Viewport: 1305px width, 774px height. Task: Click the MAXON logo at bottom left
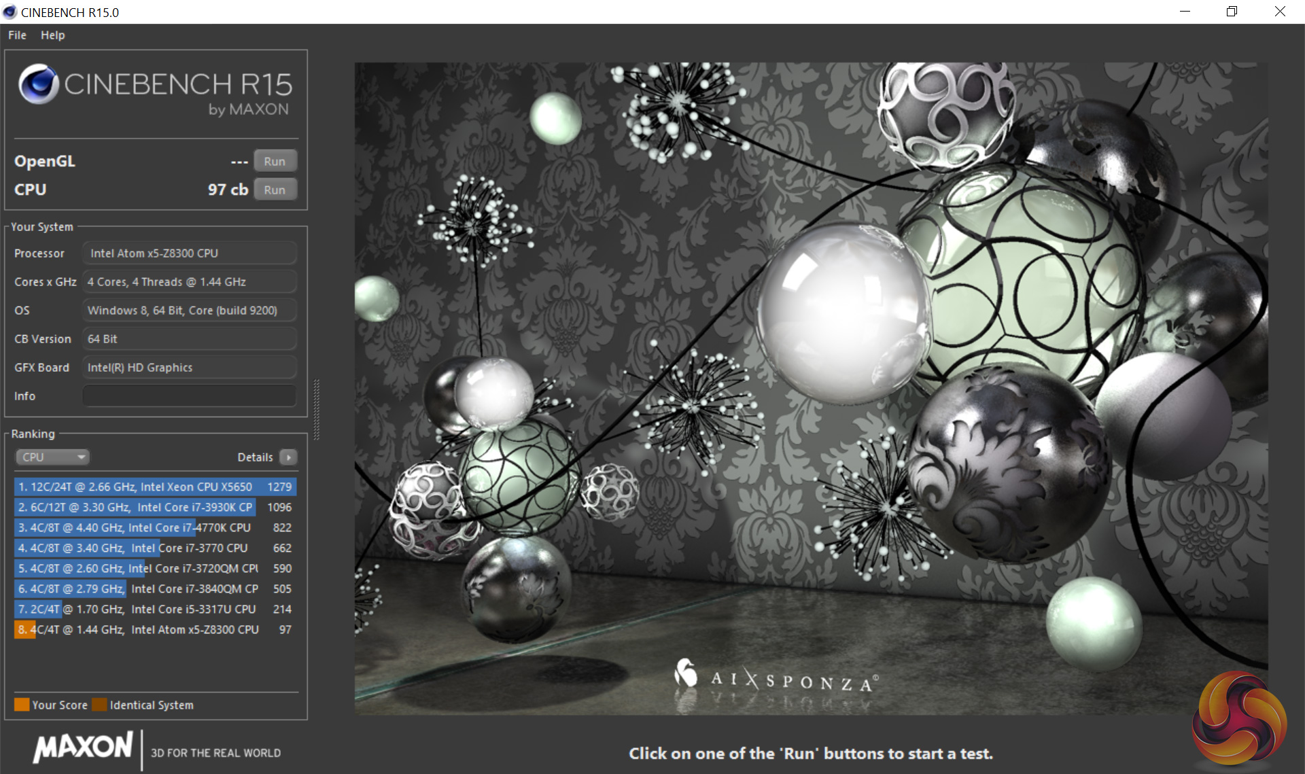pyautogui.click(x=83, y=747)
